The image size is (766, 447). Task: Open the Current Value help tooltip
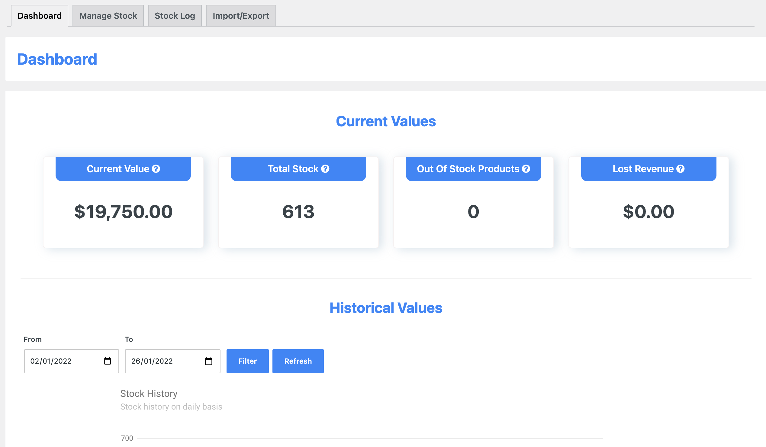tap(156, 169)
